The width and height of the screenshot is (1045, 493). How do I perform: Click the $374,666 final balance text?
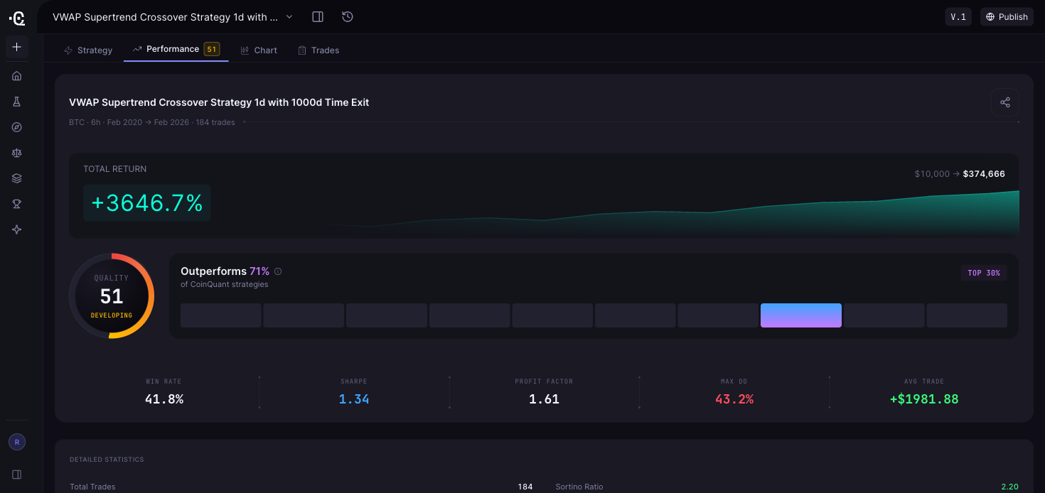(x=984, y=174)
